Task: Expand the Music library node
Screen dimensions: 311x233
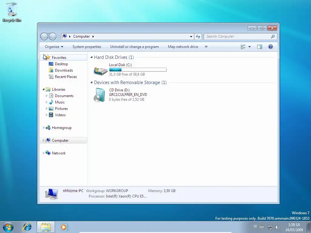Action: coord(46,102)
